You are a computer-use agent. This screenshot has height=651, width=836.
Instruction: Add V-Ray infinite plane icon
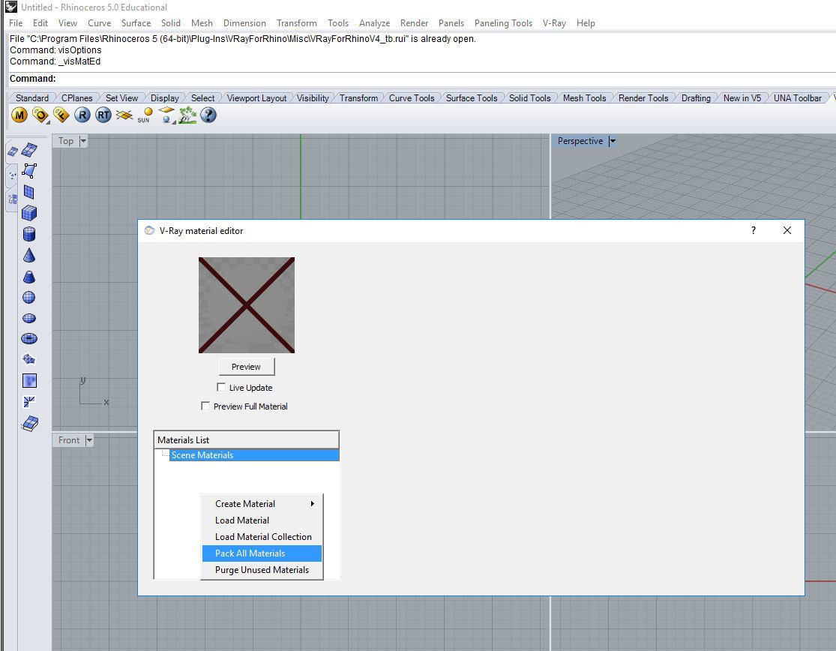(x=124, y=115)
